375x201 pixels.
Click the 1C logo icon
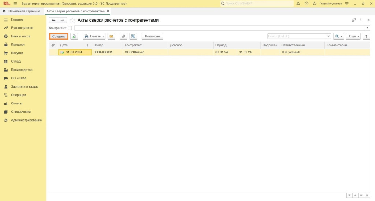pyautogui.click(x=7, y=4)
